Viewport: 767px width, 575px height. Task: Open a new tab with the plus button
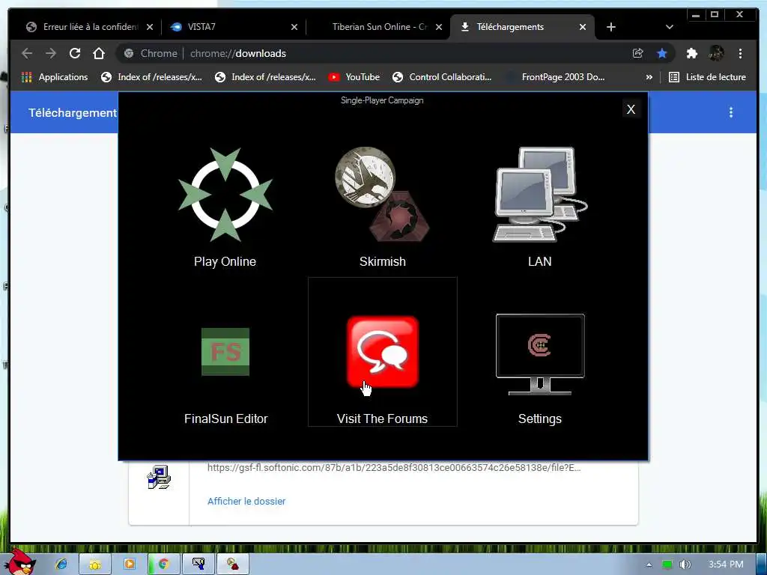(x=611, y=27)
